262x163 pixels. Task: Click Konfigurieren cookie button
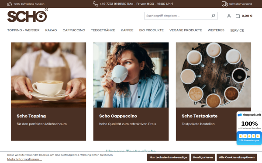point(203,157)
